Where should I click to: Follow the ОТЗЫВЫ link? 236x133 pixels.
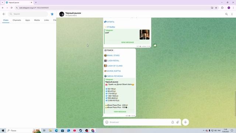(111, 27)
